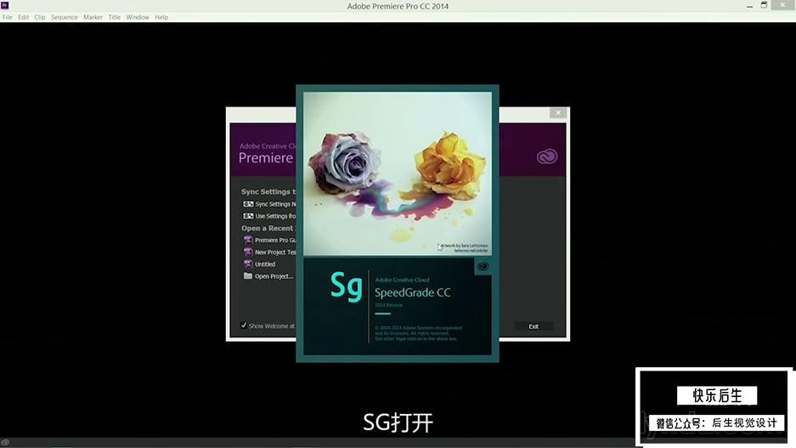Click the SpeedGrade flower artwork image
The height and width of the screenshot is (448, 796).
pos(398,173)
